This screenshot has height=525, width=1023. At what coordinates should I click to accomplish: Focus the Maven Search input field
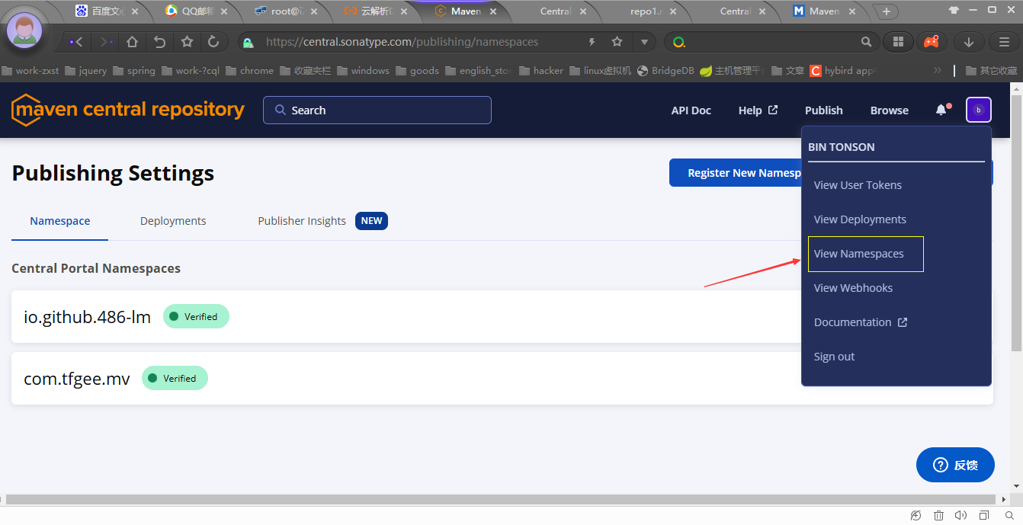(377, 110)
